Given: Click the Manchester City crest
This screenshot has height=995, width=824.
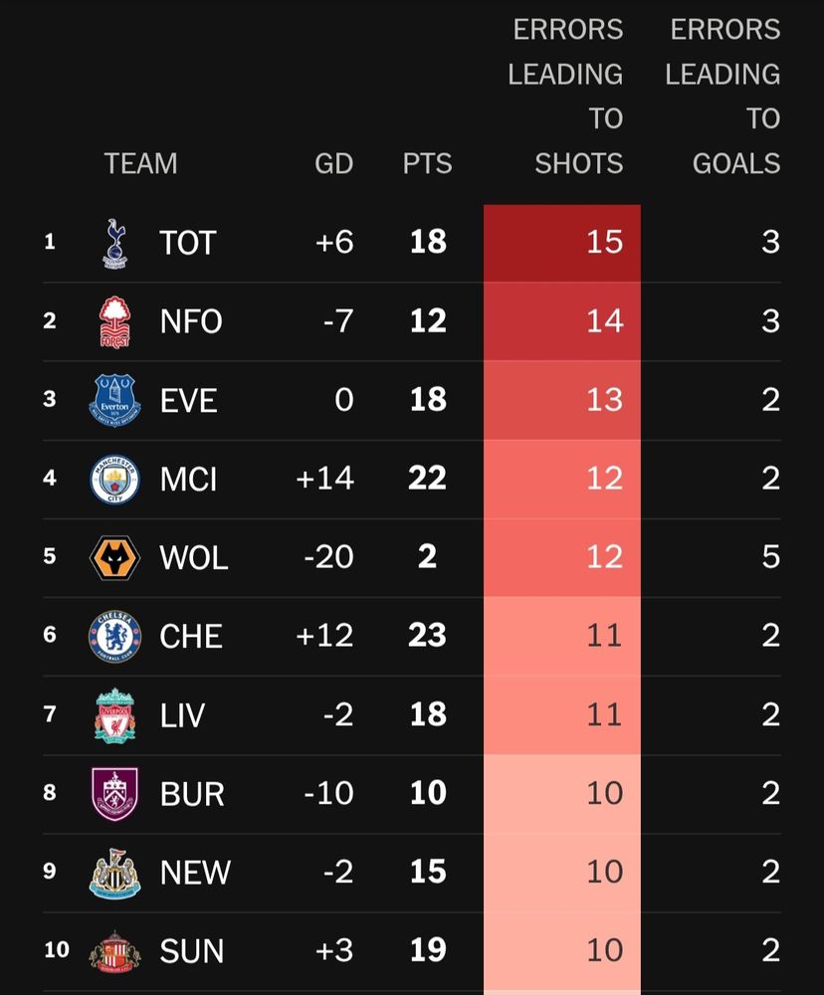Looking at the screenshot, I should 115,479.
